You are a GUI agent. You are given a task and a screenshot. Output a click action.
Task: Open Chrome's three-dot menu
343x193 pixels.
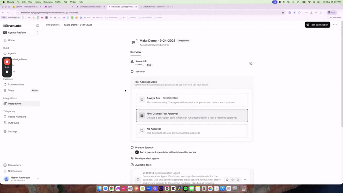pyautogui.click(x=340, y=12)
